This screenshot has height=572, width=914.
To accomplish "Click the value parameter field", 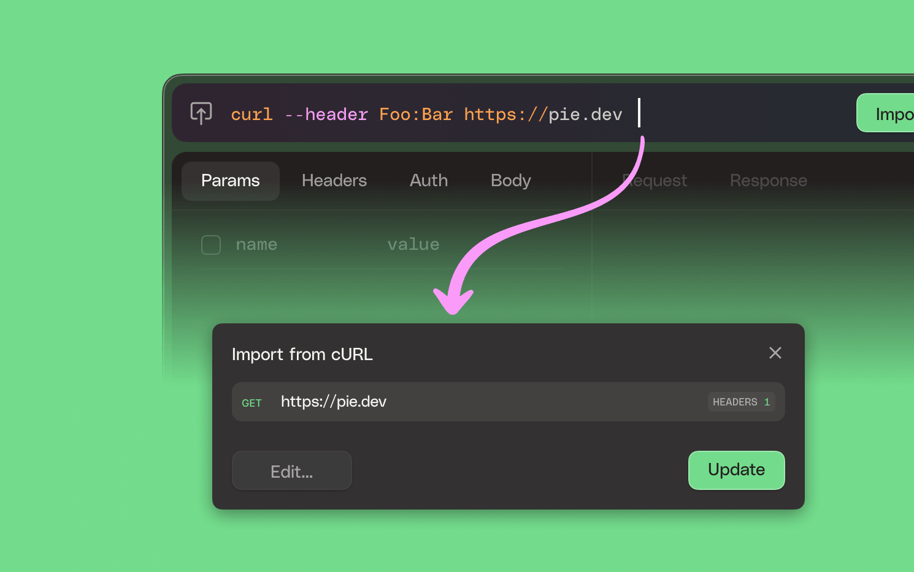I will pyautogui.click(x=413, y=244).
